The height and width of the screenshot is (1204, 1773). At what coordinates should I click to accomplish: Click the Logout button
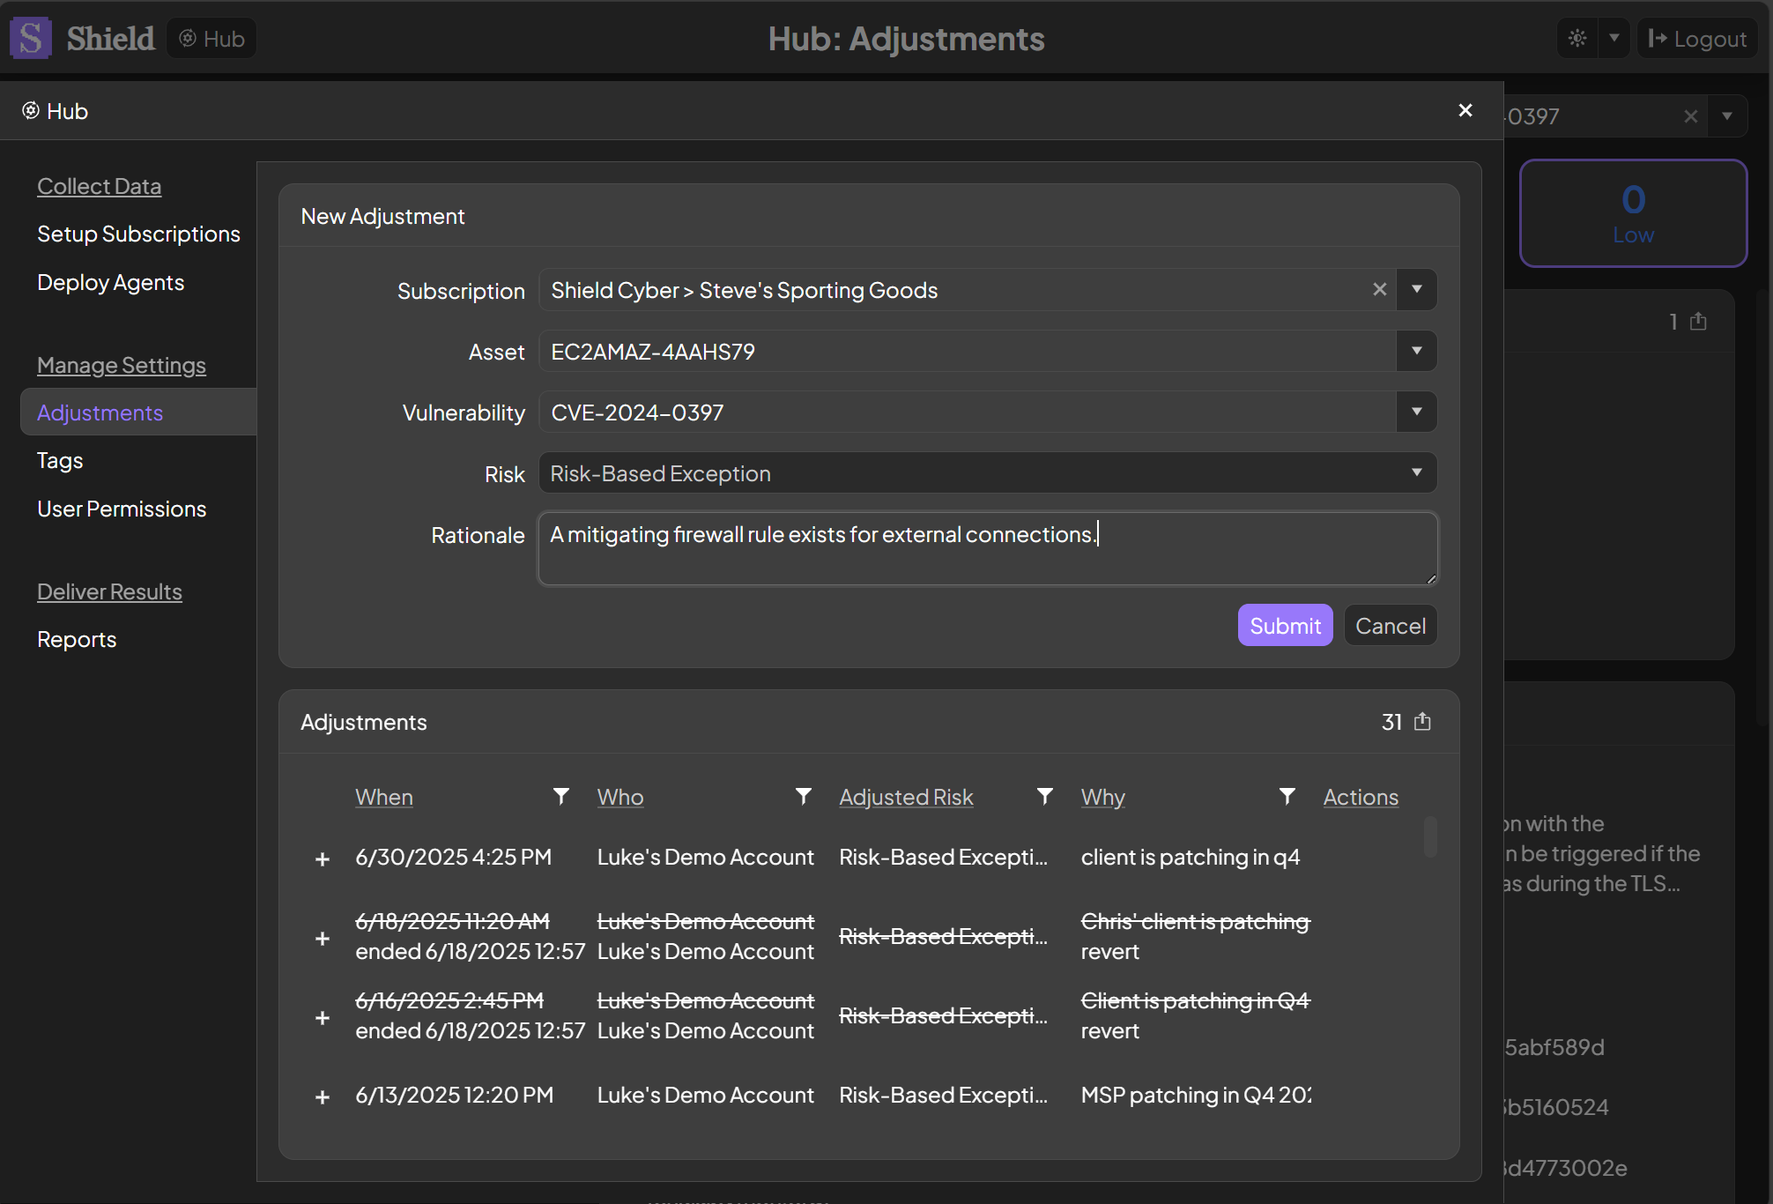tap(1697, 39)
